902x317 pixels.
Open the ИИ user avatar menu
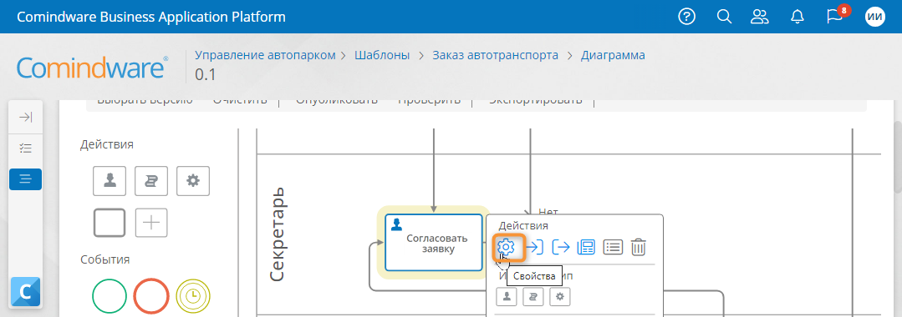coord(875,17)
